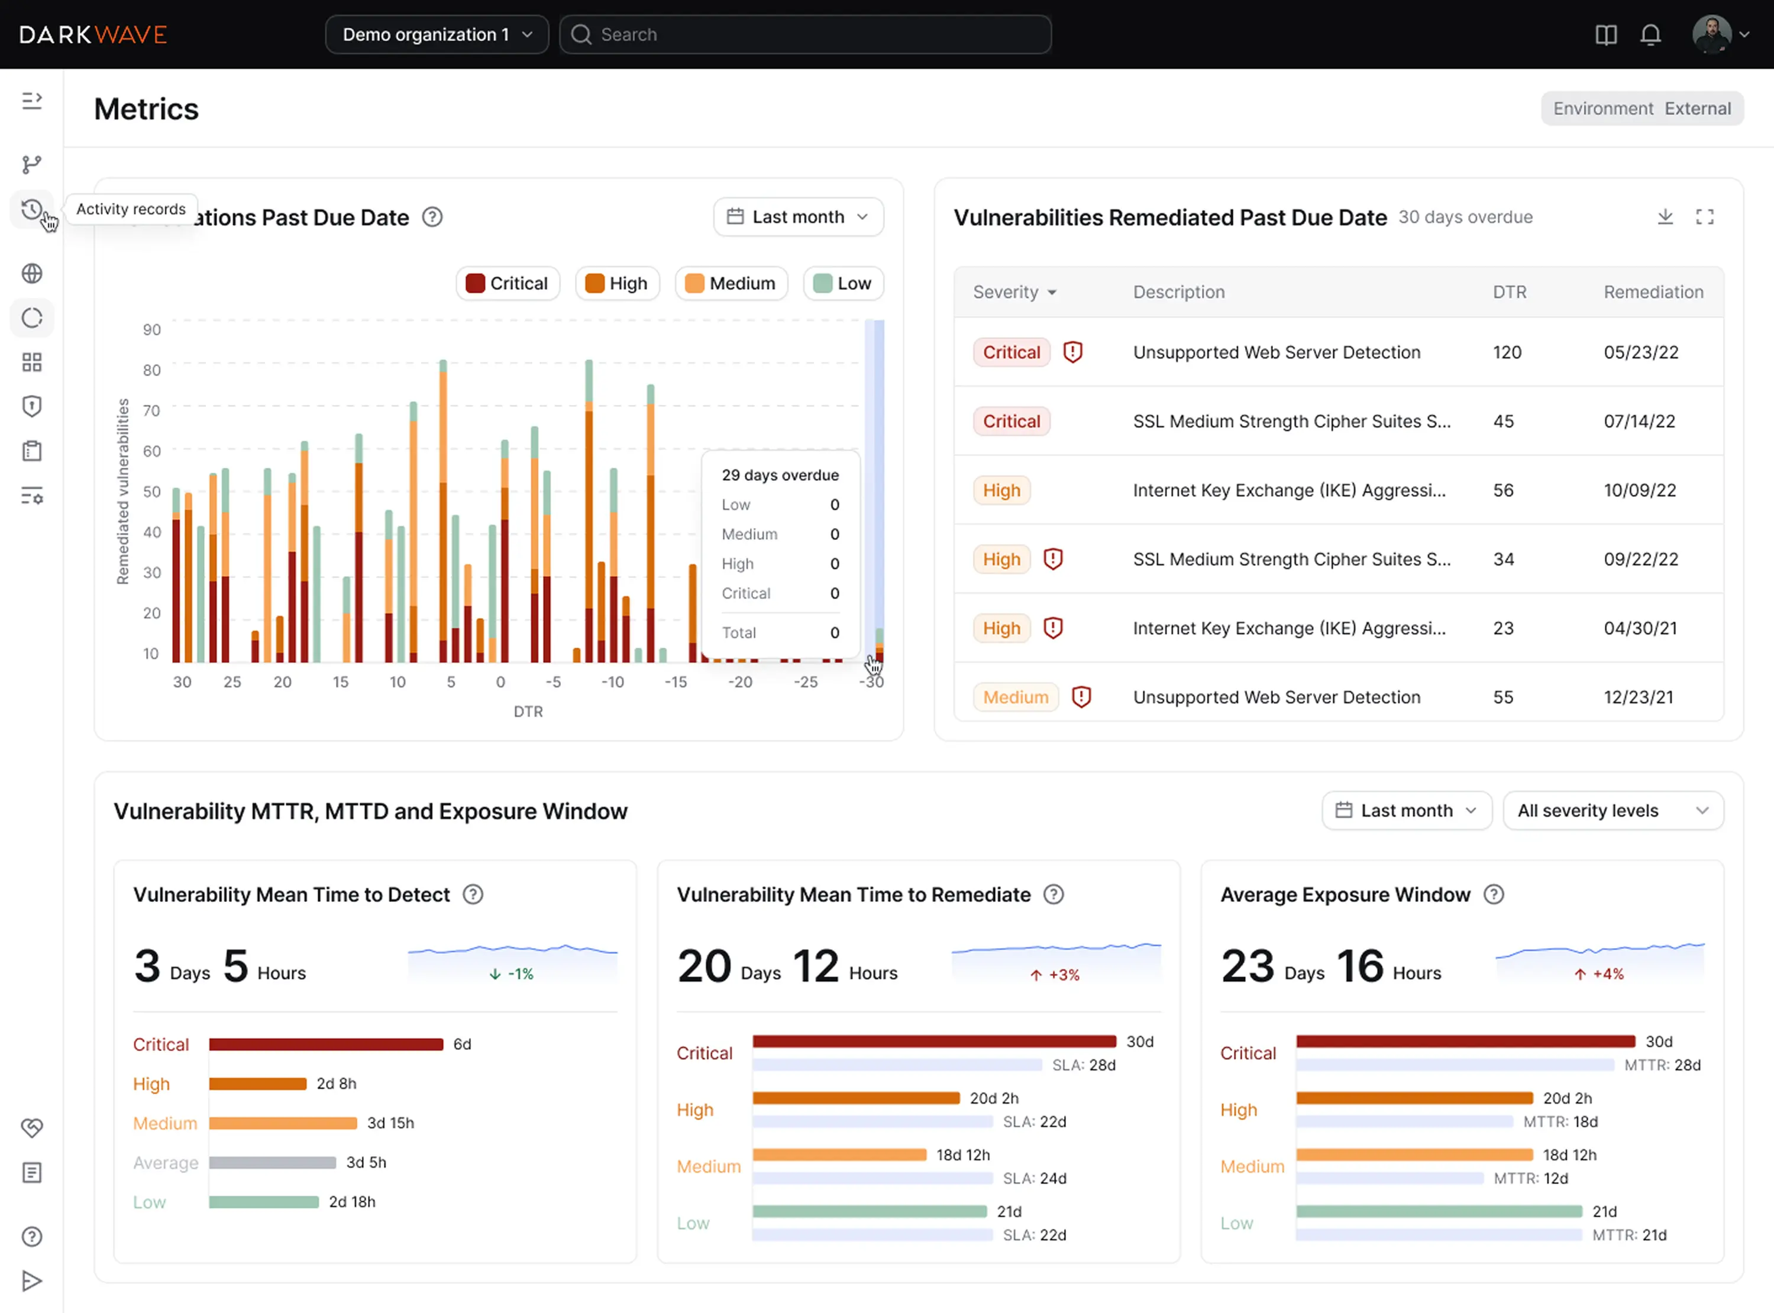The width and height of the screenshot is (1774, 1313).
Task: Switch to the External environment tab
Action: pos(1698,108)
